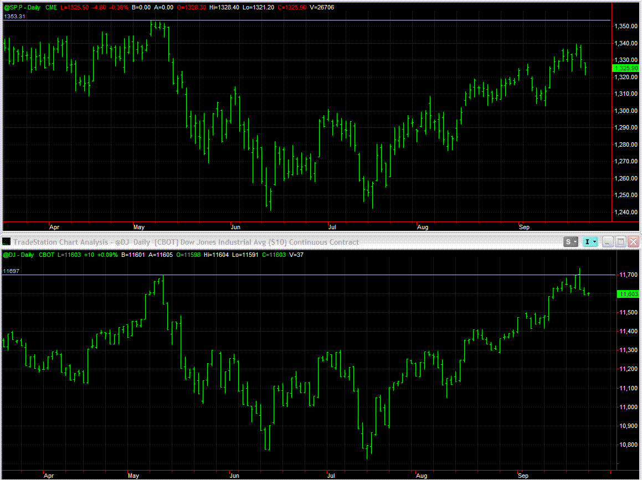Click the @DJ - Daily symbol label

18,255
